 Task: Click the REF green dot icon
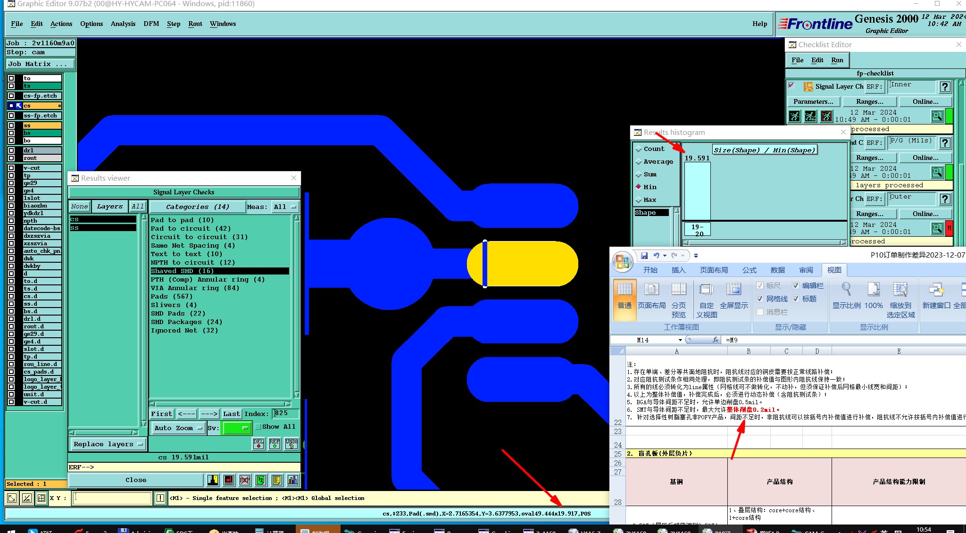pos(275,444)
